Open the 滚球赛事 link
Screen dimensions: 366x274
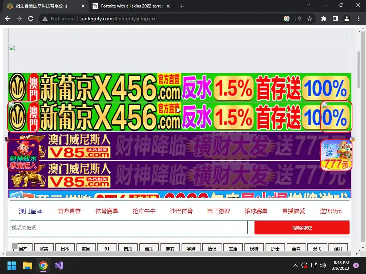[x=256, y=211]
